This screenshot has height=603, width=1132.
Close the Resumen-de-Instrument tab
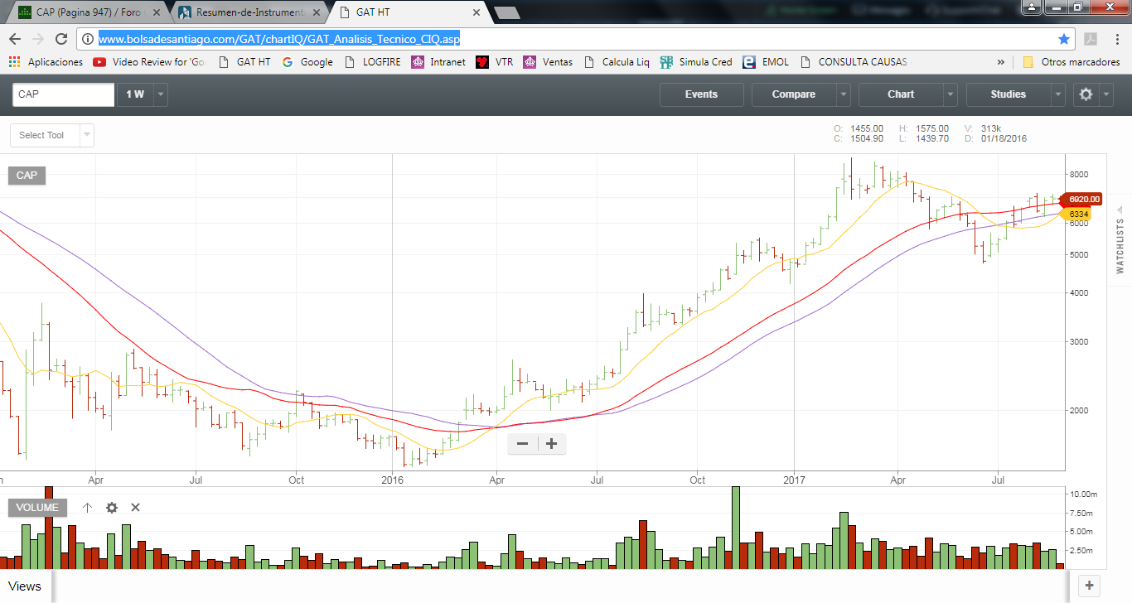317,12
